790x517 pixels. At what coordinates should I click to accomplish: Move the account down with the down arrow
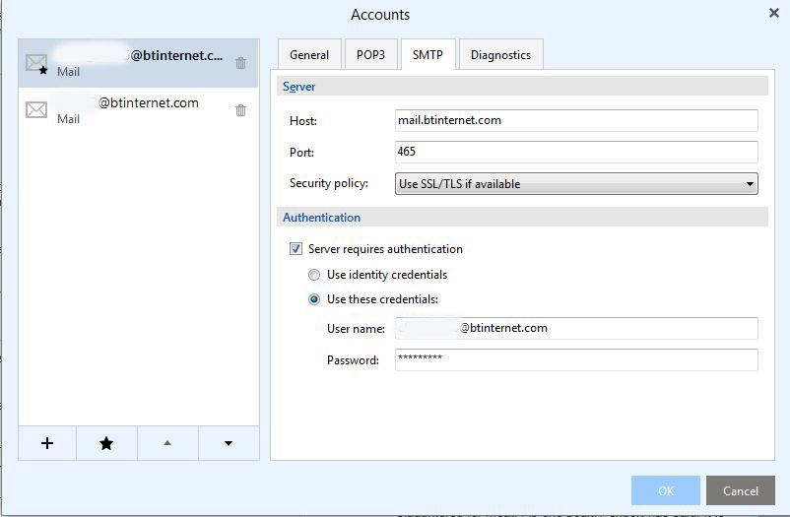[x=229, y=443]
